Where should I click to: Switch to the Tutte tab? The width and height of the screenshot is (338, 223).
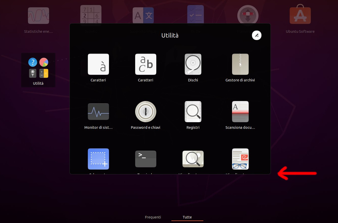[187, 217]
